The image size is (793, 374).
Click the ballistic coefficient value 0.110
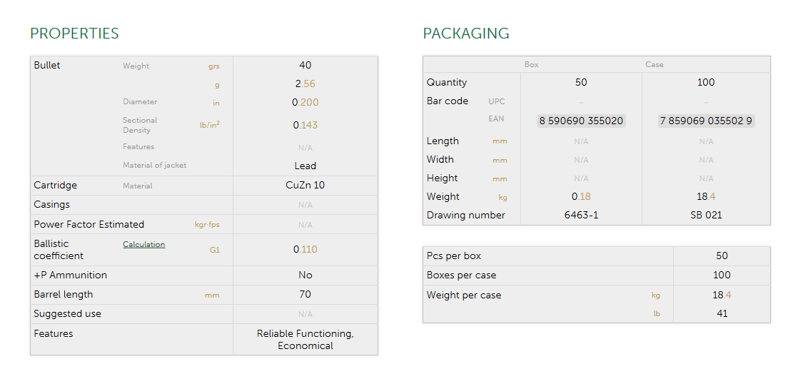tap(305, 249)
